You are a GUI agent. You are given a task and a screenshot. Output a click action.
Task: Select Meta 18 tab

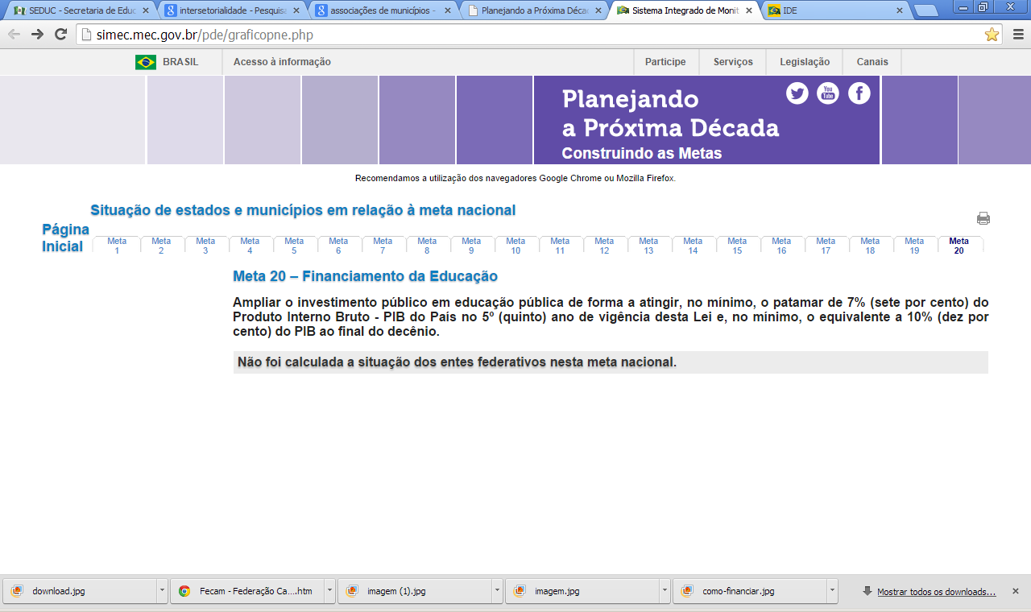[x=870, y=246]
